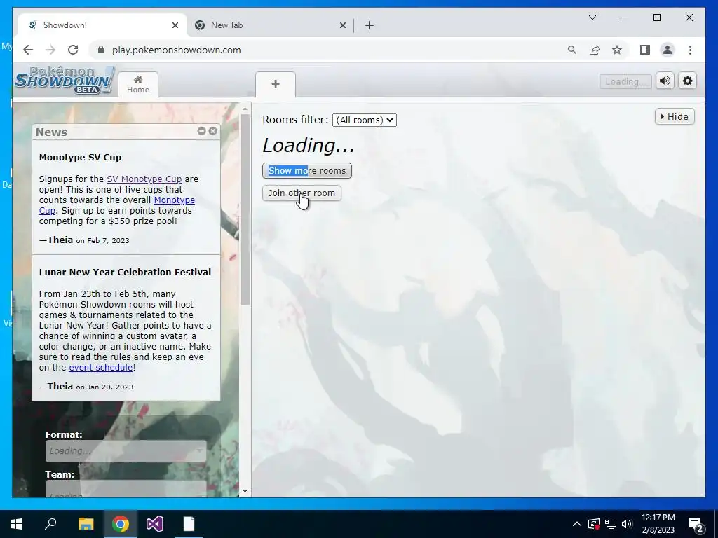Open the Team selector dropdown
This screenshot has width=718, height=538.
click(126, 490)
